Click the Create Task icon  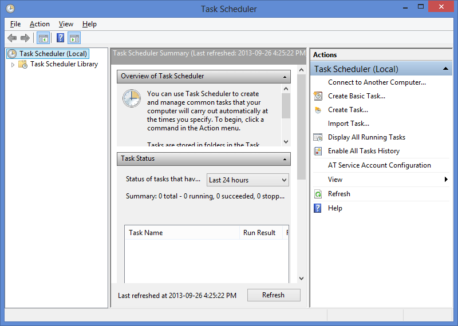pos(318,110)
